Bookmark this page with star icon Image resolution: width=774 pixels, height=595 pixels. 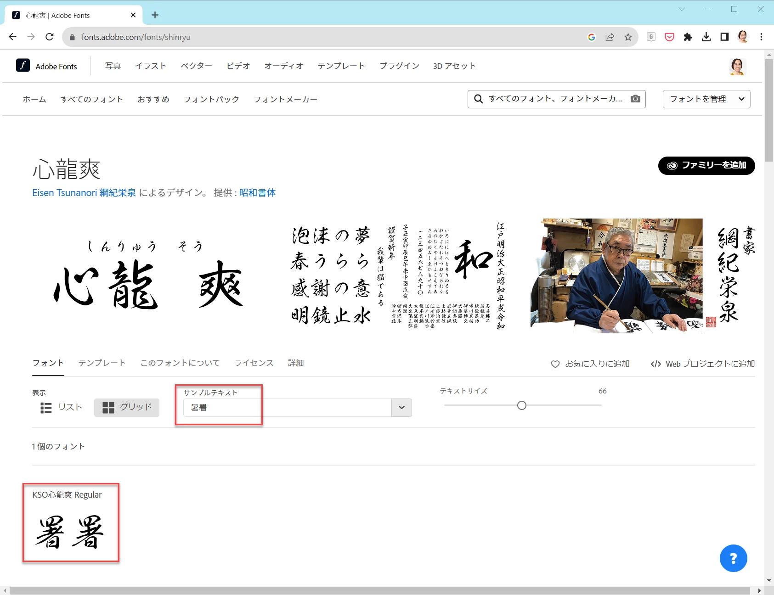tap(628, 37)
